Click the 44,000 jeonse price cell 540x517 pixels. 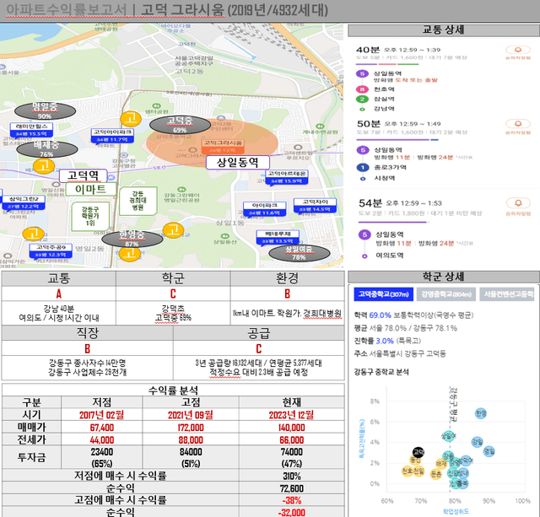[101, 439]
